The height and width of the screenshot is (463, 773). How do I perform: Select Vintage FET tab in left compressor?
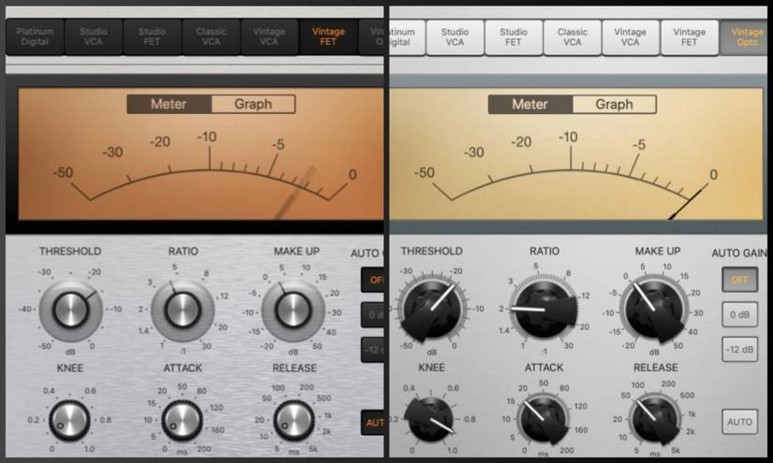pos(328,36)
